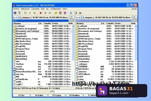
Task: Click the CAFE INI file icon
Action: tap(77, 77)
